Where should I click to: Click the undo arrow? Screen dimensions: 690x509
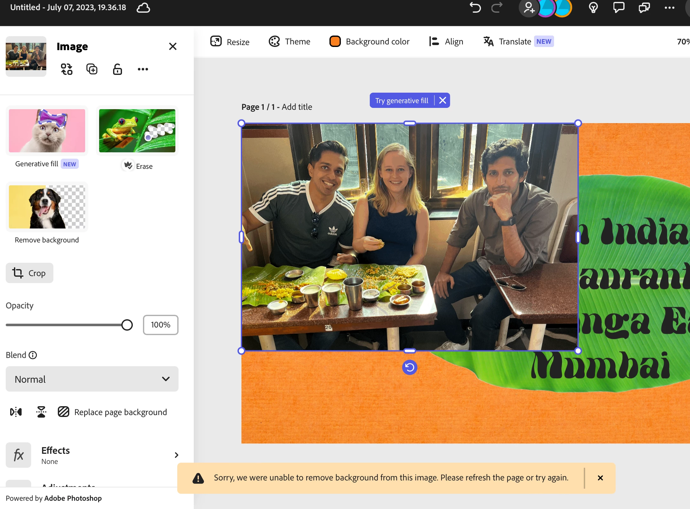[475, 8]
